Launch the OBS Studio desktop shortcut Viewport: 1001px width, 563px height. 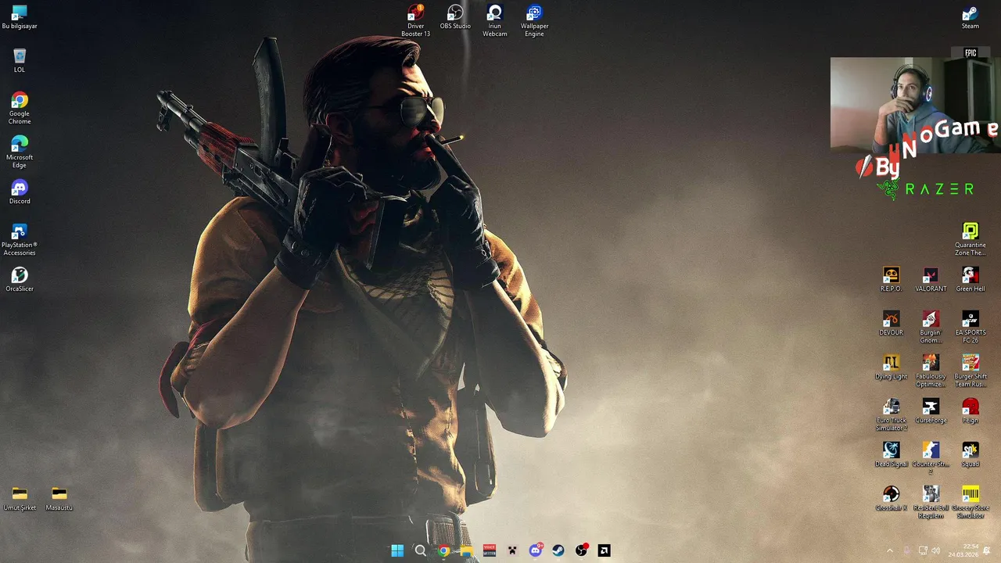tap(455, 17)
